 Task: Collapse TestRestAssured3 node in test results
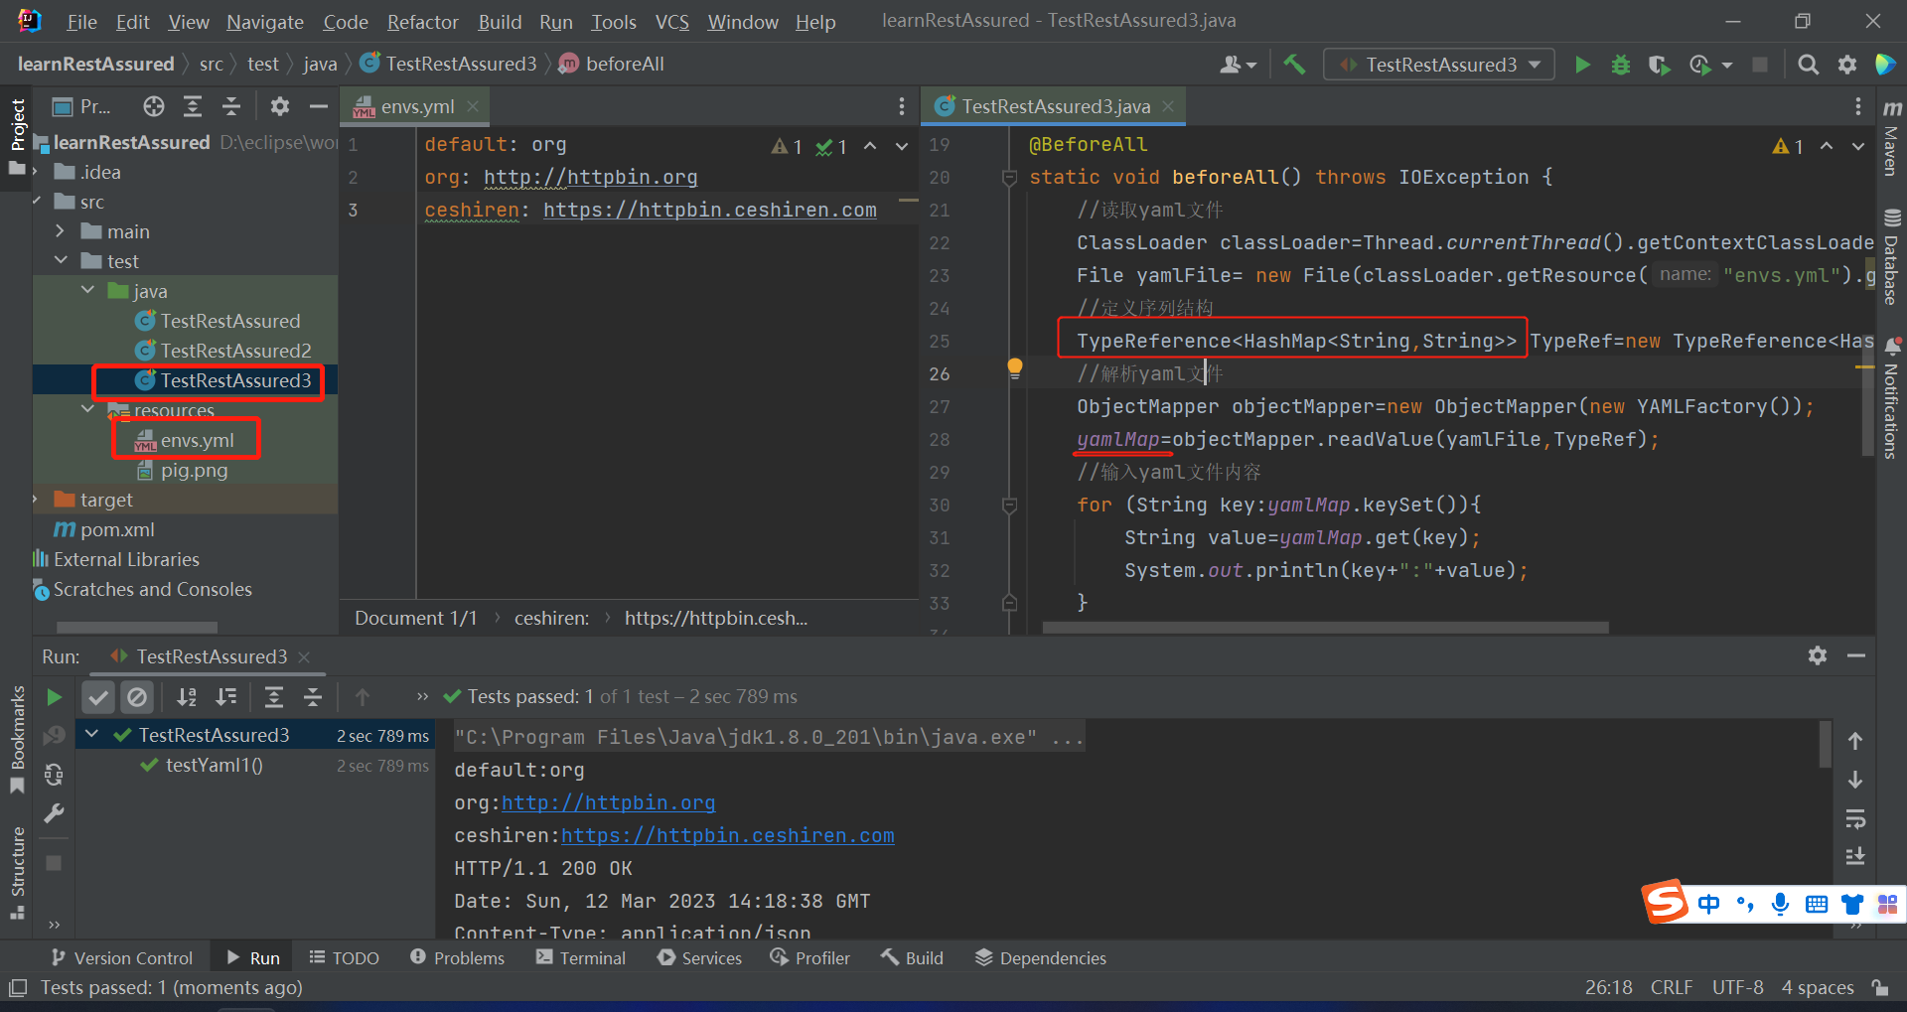pos(92,734)
